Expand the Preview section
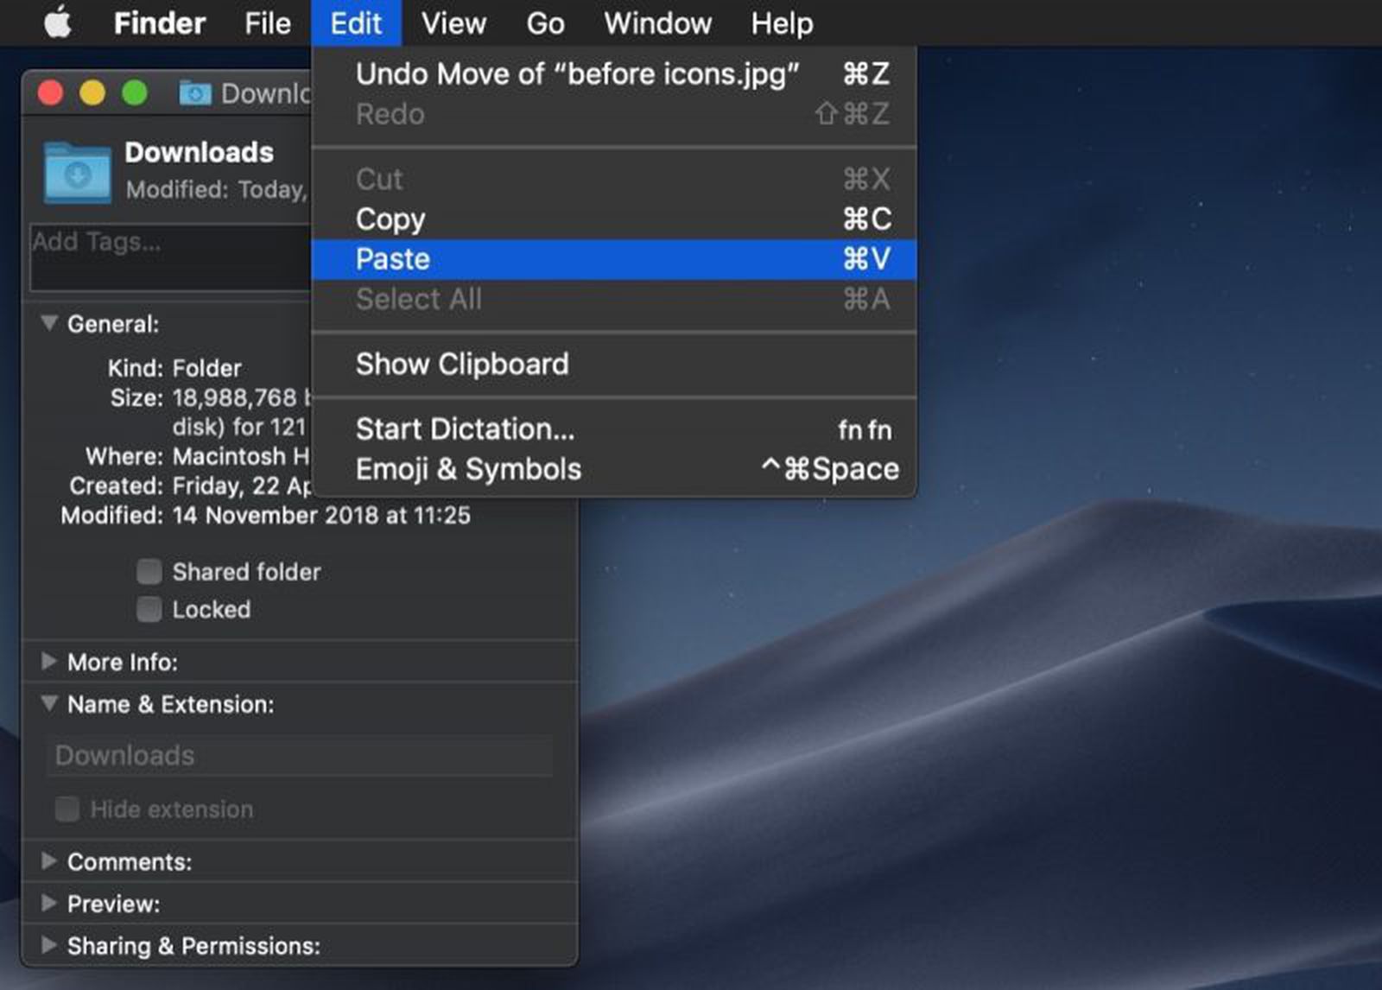Screen dimensions: 1382x990 tap(49, 904)
